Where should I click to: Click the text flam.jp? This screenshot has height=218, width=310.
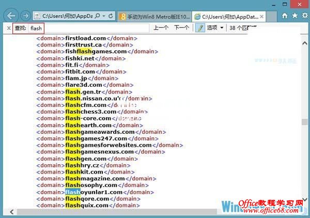coord(76,79)
